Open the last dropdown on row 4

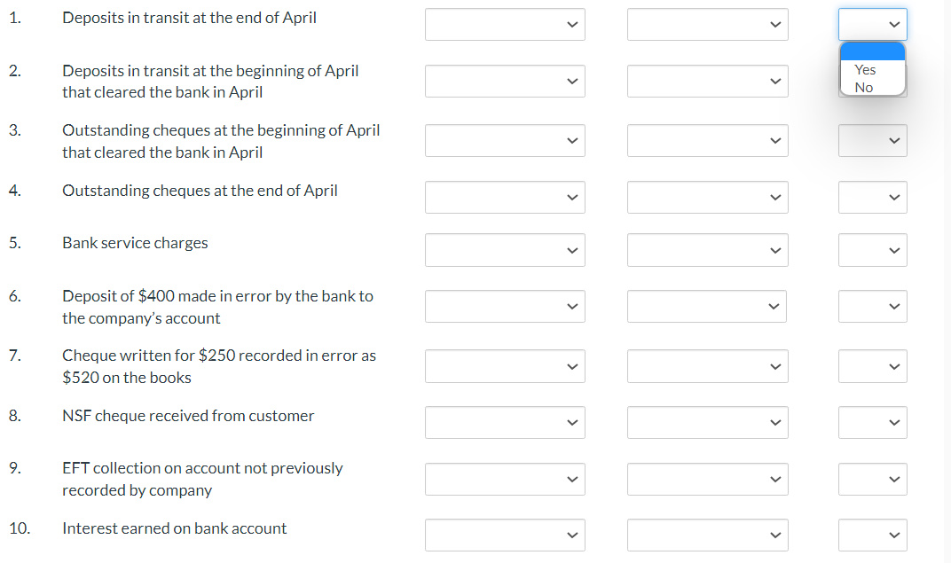872,197
